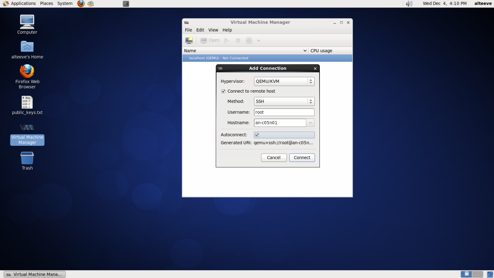Viewport: 494px width, 278px height.
Task: Click the Pause toolbar icon
Action: [x=238, y=40]
